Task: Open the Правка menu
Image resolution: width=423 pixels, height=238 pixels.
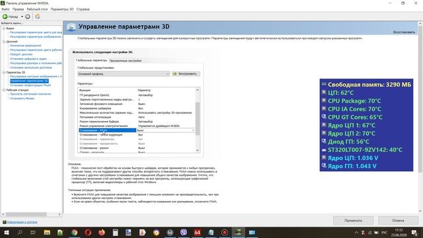Action: point(18,9)
